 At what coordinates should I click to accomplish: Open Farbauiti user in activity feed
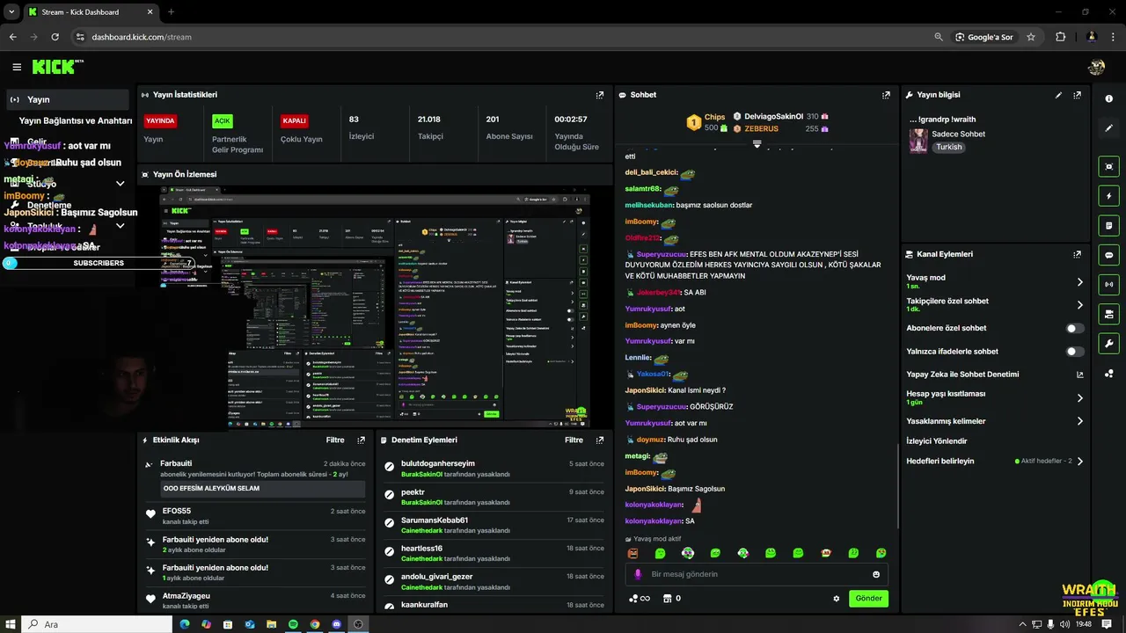[177, 463]
